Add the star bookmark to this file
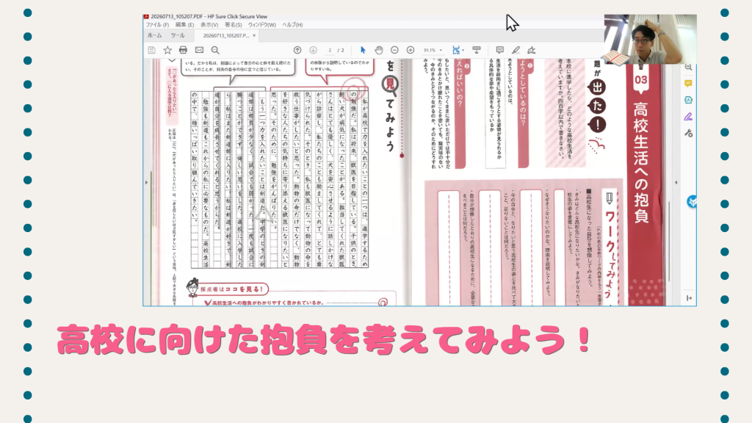This screenshot has height=423, width=752. point(167,50)
